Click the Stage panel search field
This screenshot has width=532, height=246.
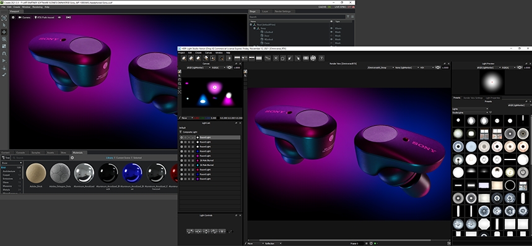tap(297, 17)
